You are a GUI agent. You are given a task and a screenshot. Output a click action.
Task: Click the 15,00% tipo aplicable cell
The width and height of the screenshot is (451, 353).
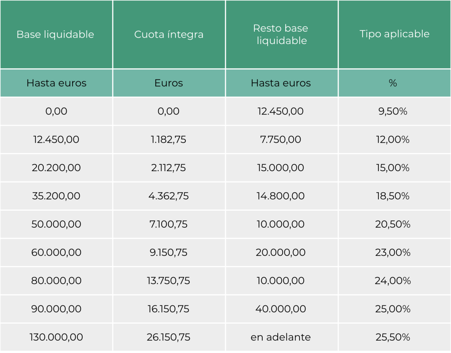[x=393, y=168]
